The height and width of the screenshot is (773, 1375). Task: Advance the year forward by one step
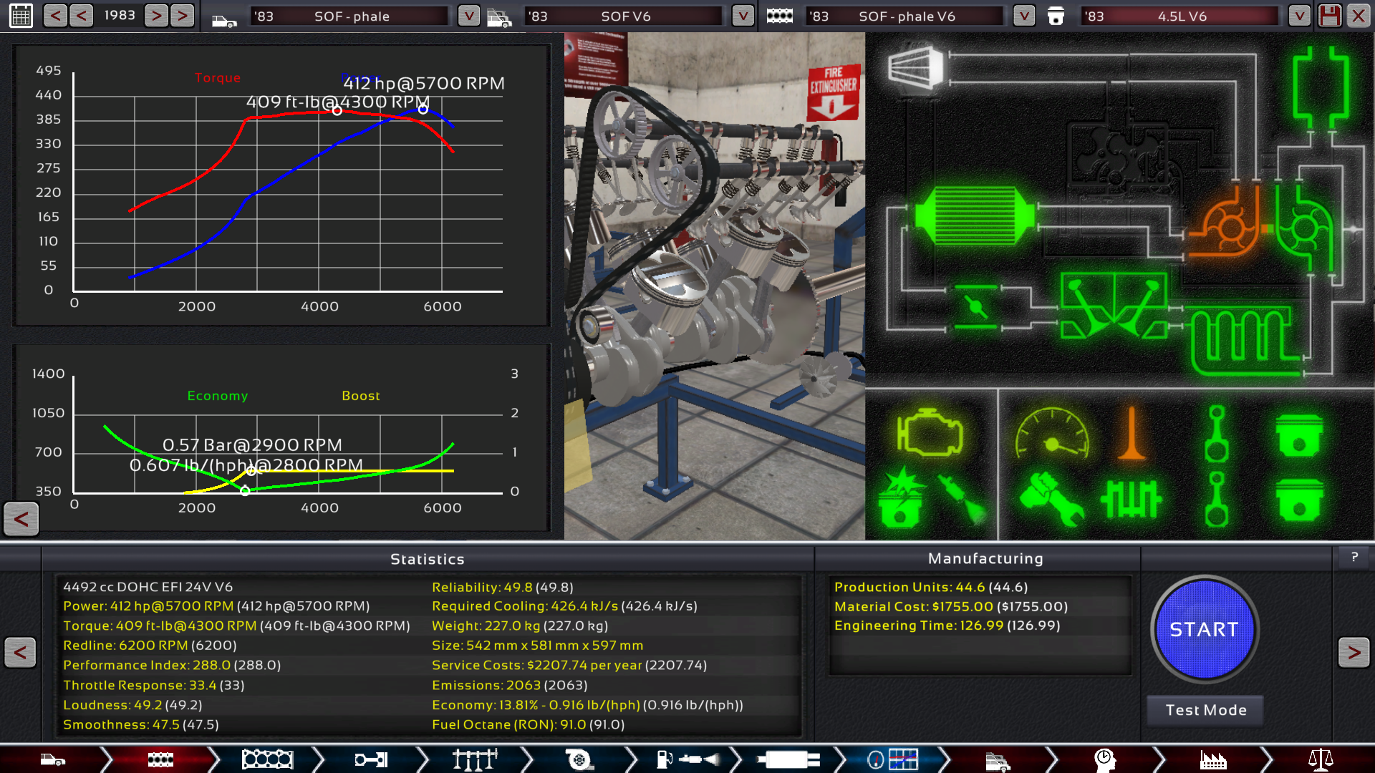tap(157, 16)
